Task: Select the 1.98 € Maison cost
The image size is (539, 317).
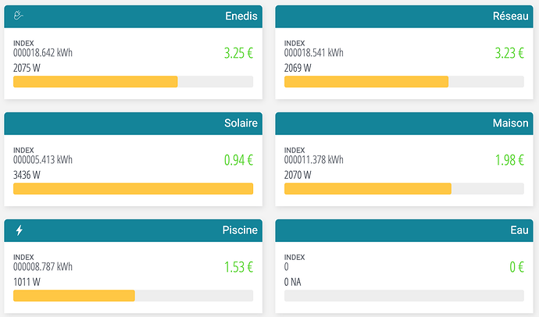Action: 509,161
